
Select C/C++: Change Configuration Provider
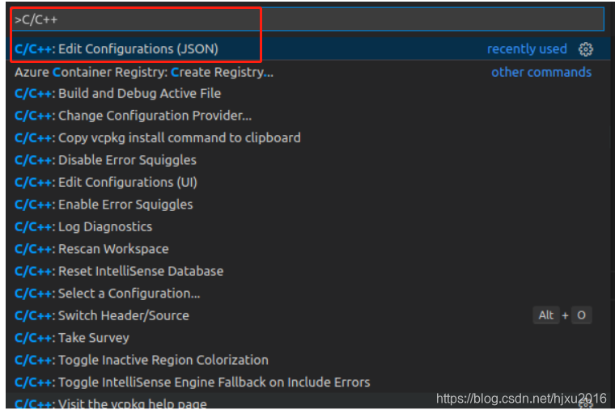click(x=307, y=116)
